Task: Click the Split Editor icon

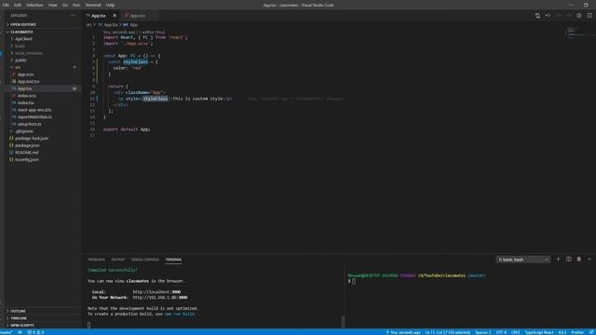Action: (589, 16)
